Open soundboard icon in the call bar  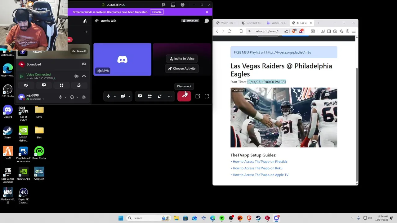click(x=160, y=96)
